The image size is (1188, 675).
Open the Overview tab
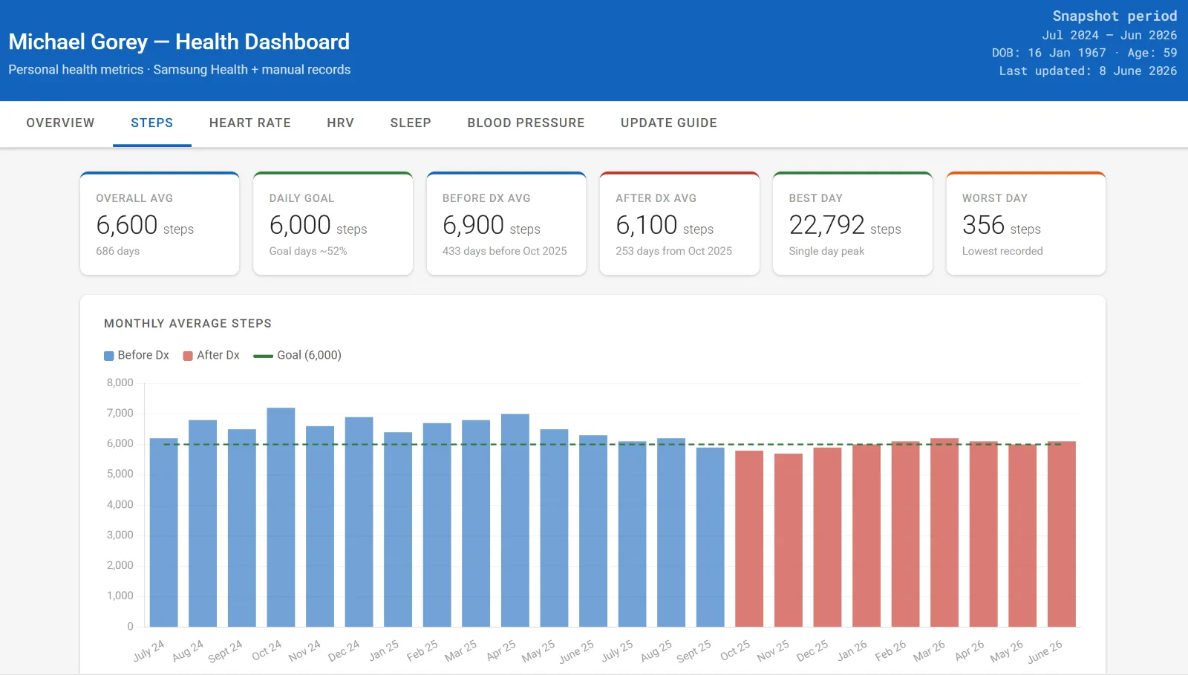pos(60,123)
